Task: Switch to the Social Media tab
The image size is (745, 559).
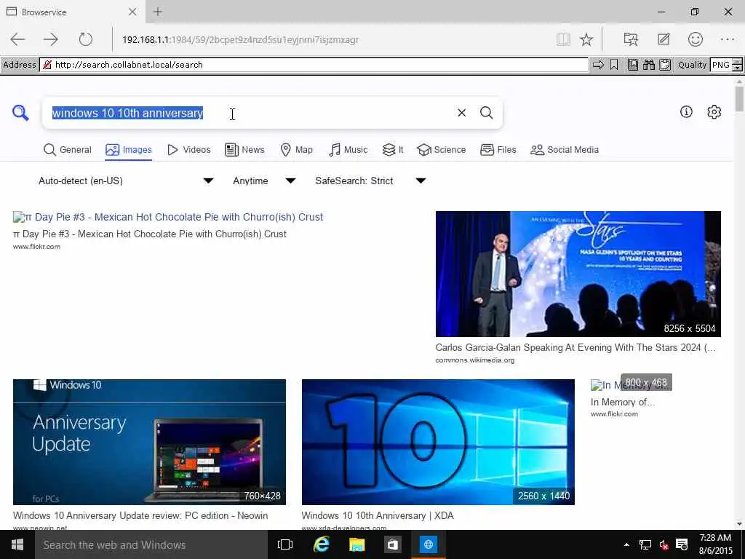Action: click(x=564, y=150)
